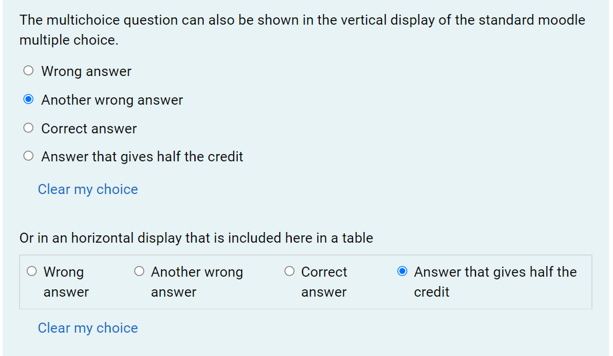Select the 'Correct answer' radio in the table
This screenshot has width=613, height=356.
[289, 271]
